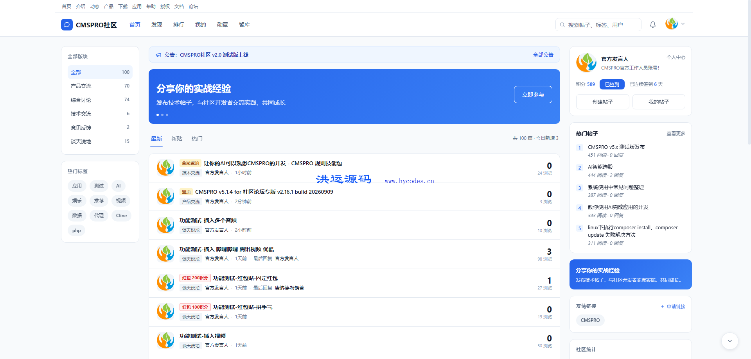751x359 pixels.
Task: Click 申请链接 in friendly links
Action: tap(673, 307)
